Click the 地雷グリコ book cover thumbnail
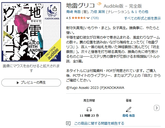The height and width of the screenshot is (128, 165). click(x=31, y=32)
